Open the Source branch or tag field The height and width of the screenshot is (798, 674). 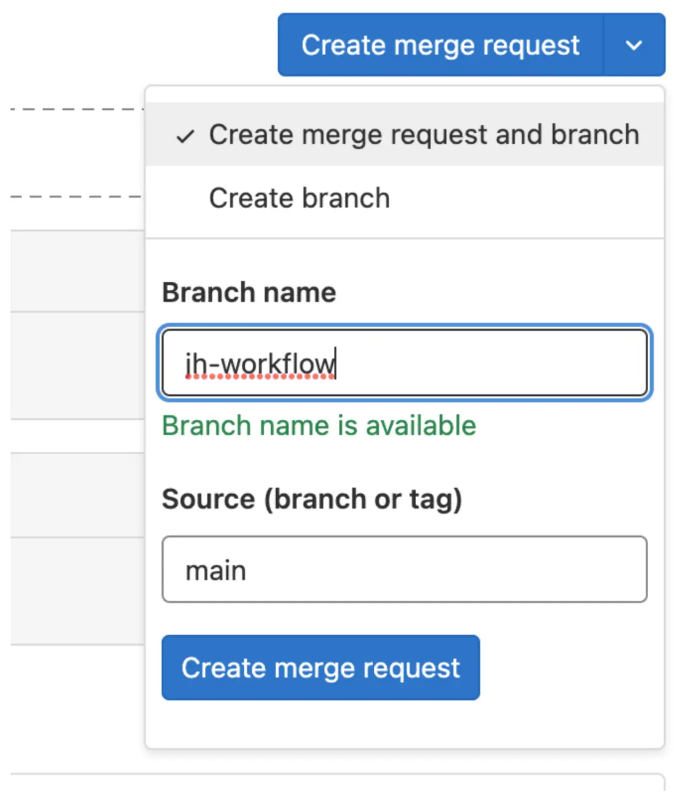coord(404,570)
